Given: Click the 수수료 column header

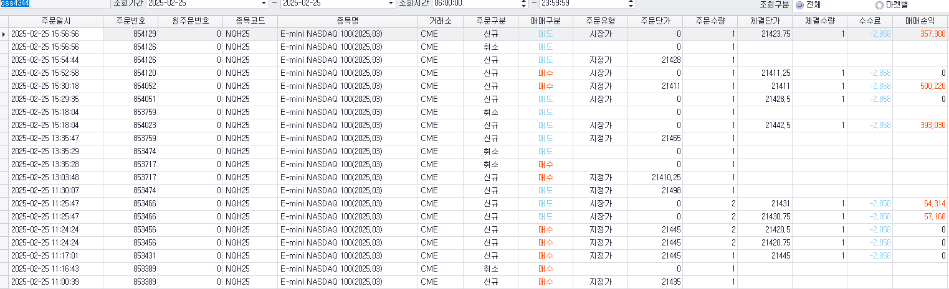Looking at the screenshot, I should (870, 21).
